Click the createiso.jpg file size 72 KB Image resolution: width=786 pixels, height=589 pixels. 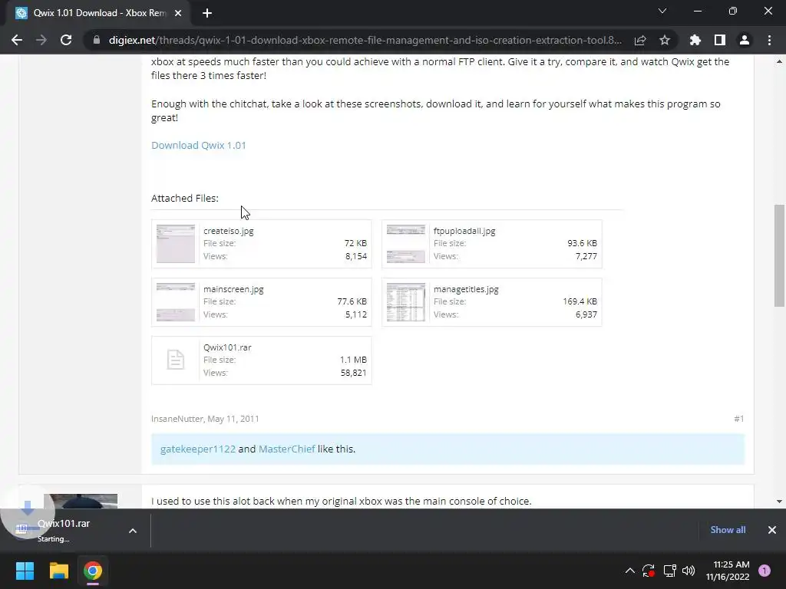[x=355, y=243]
